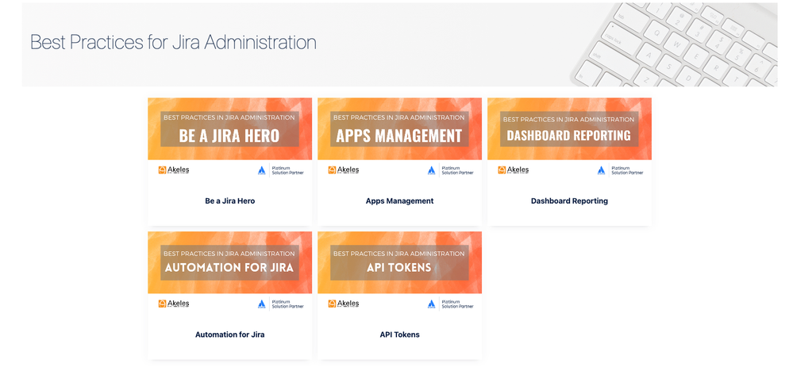The image size is (793, 367).
Task: Click the 'Dashboard Reporting' title link
Action: point(569,201)
